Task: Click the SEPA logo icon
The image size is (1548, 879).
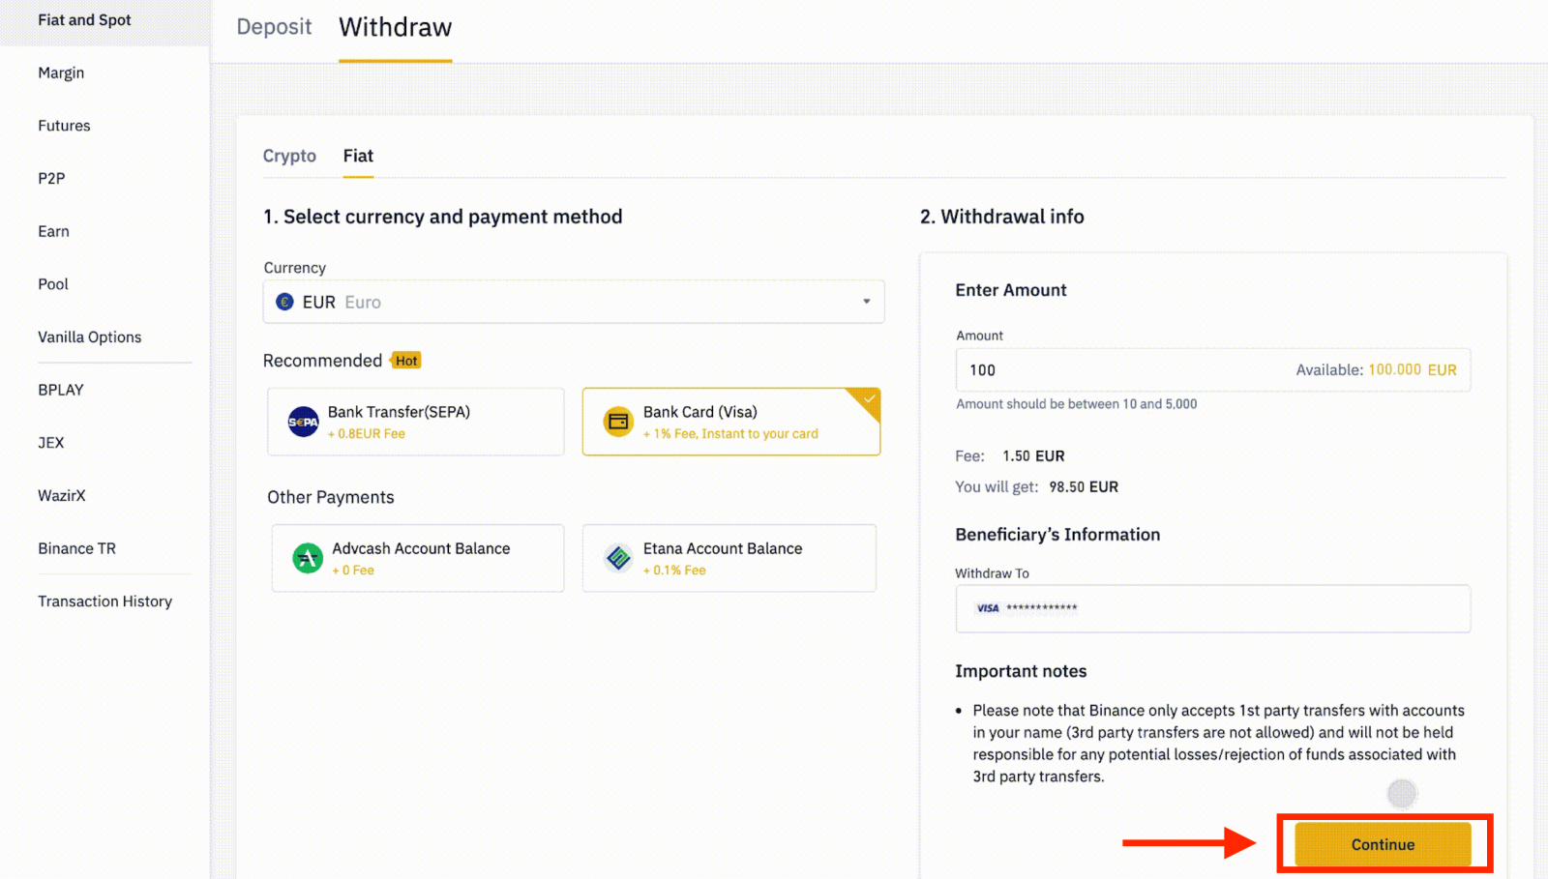Action: tap(303, 422)
